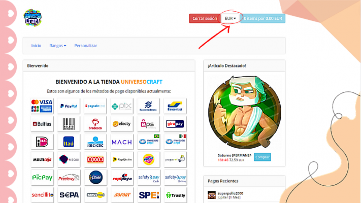This screenshot has height=203, width=361.
Task: Click the Bienvenido panel header
Action: [109, 66]
